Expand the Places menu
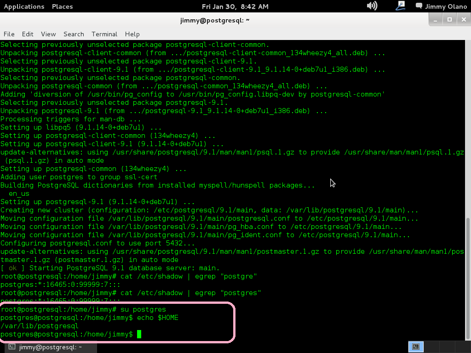The image size is (471, 353). 62,6
